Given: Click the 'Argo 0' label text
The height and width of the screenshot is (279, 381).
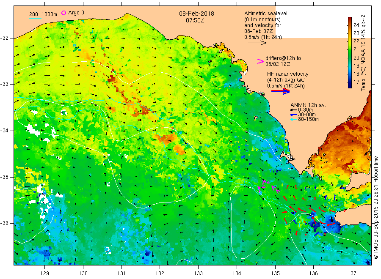Looking at the screenshot, I should click(x=76, y=13).
